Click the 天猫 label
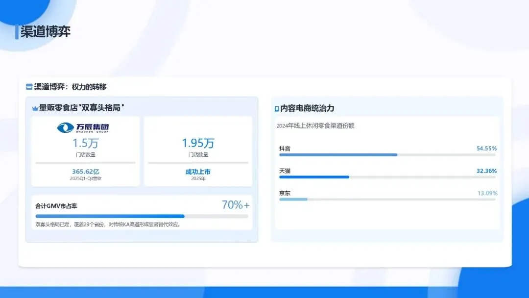The image size is (529, 298). [x=285, y=171]
